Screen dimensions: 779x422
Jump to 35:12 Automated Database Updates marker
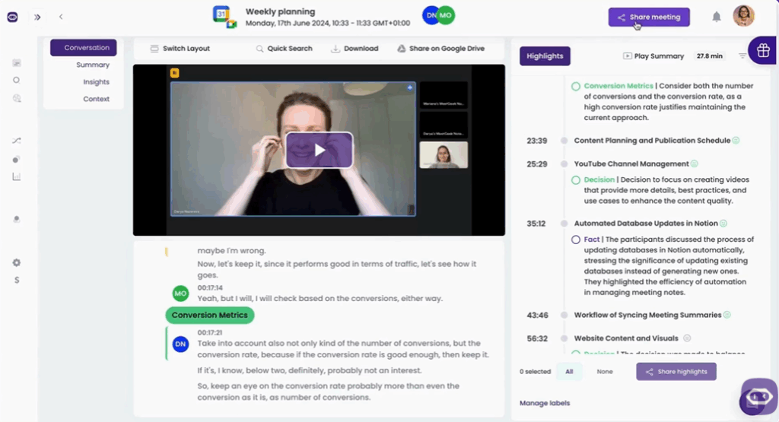(564, 224)
